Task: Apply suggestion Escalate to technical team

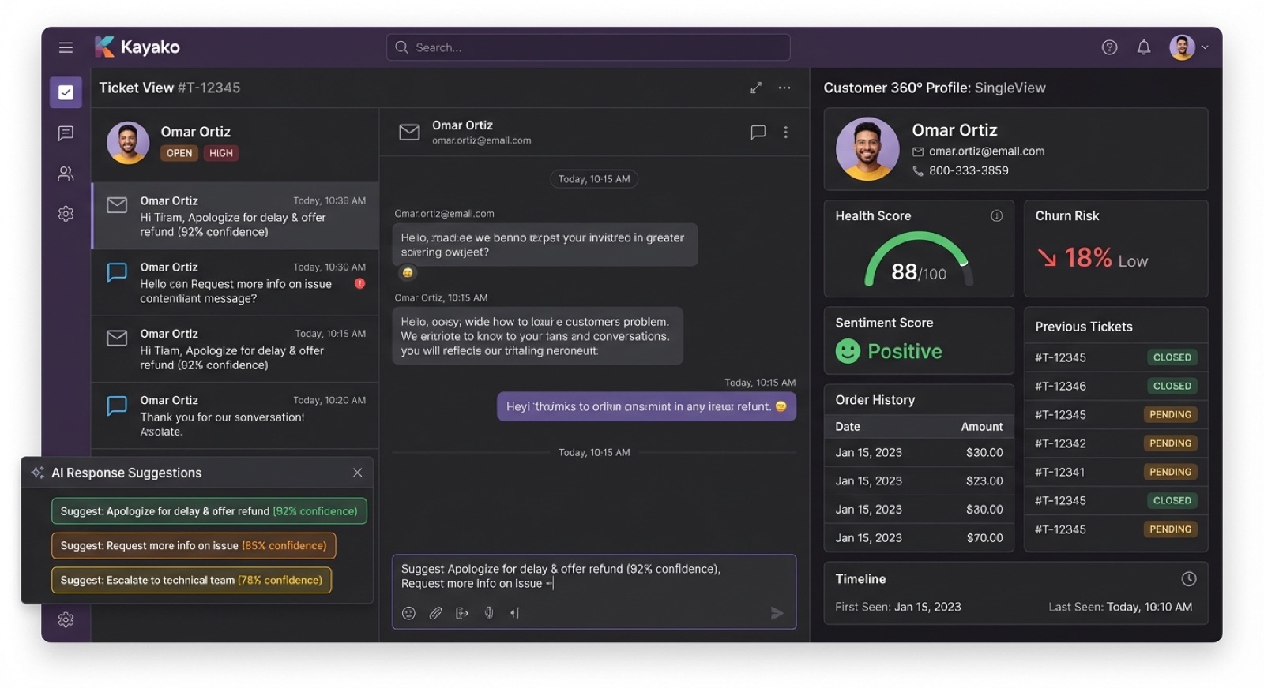Action: pyautogui.click(x=191, y=580)
